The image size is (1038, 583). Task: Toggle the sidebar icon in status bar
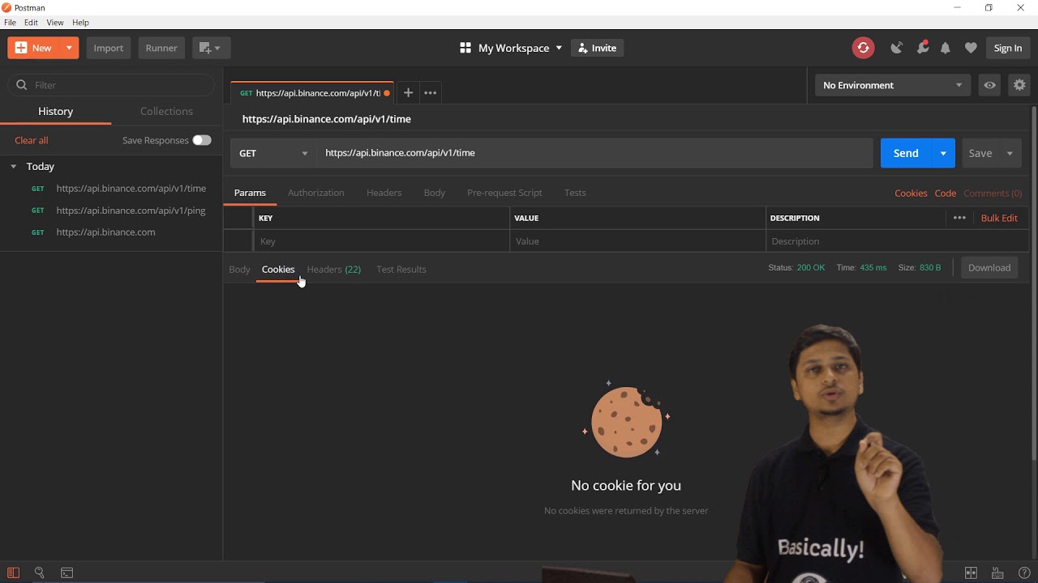[13, 572]
